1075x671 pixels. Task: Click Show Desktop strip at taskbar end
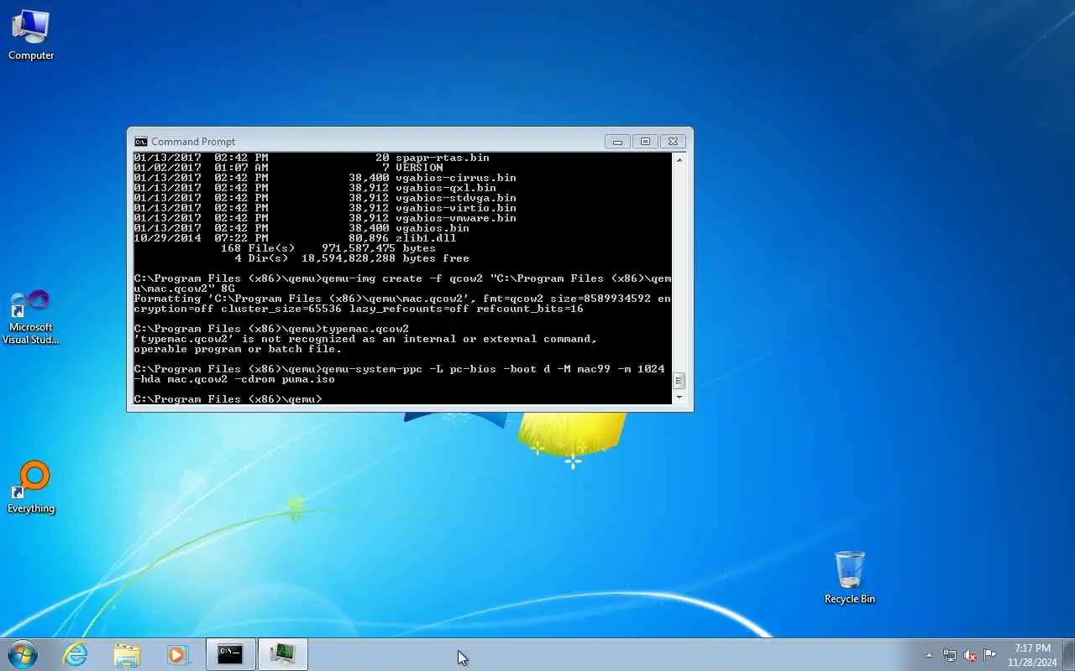click(x=1068, y=654)
